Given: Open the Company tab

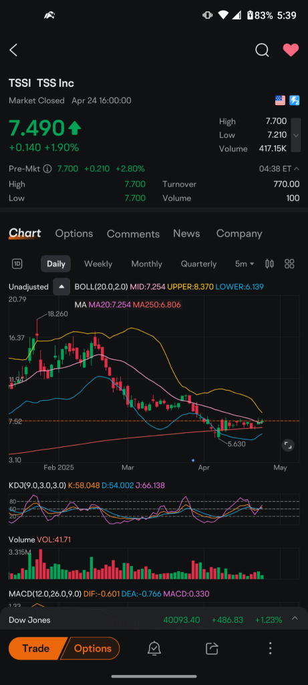Looking at the screenshot, I should [x=239, y=233].
